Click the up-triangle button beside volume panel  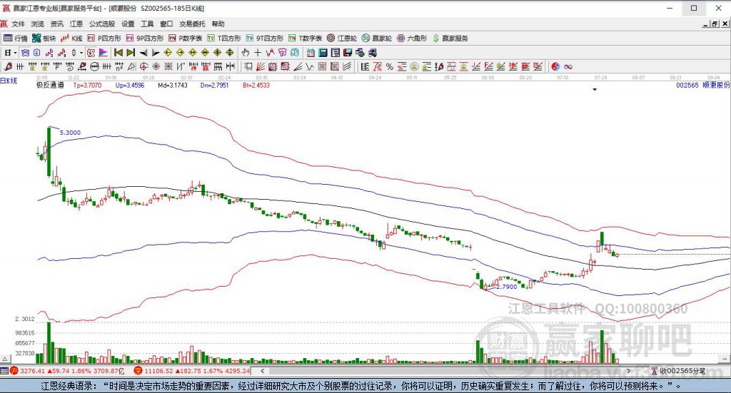click(5, 359)
